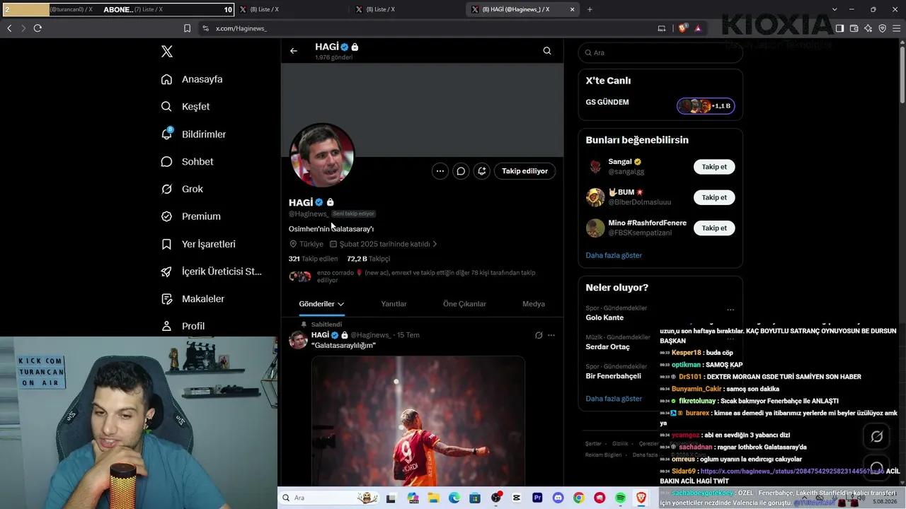Follow BUM with Takip et
The height and width of the screenshot is (509, 906).
[x=714, y=197]
